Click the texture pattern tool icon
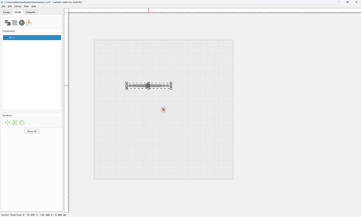Image resolution: width=361 pixels, height=217 pixels. click(15, 23)
